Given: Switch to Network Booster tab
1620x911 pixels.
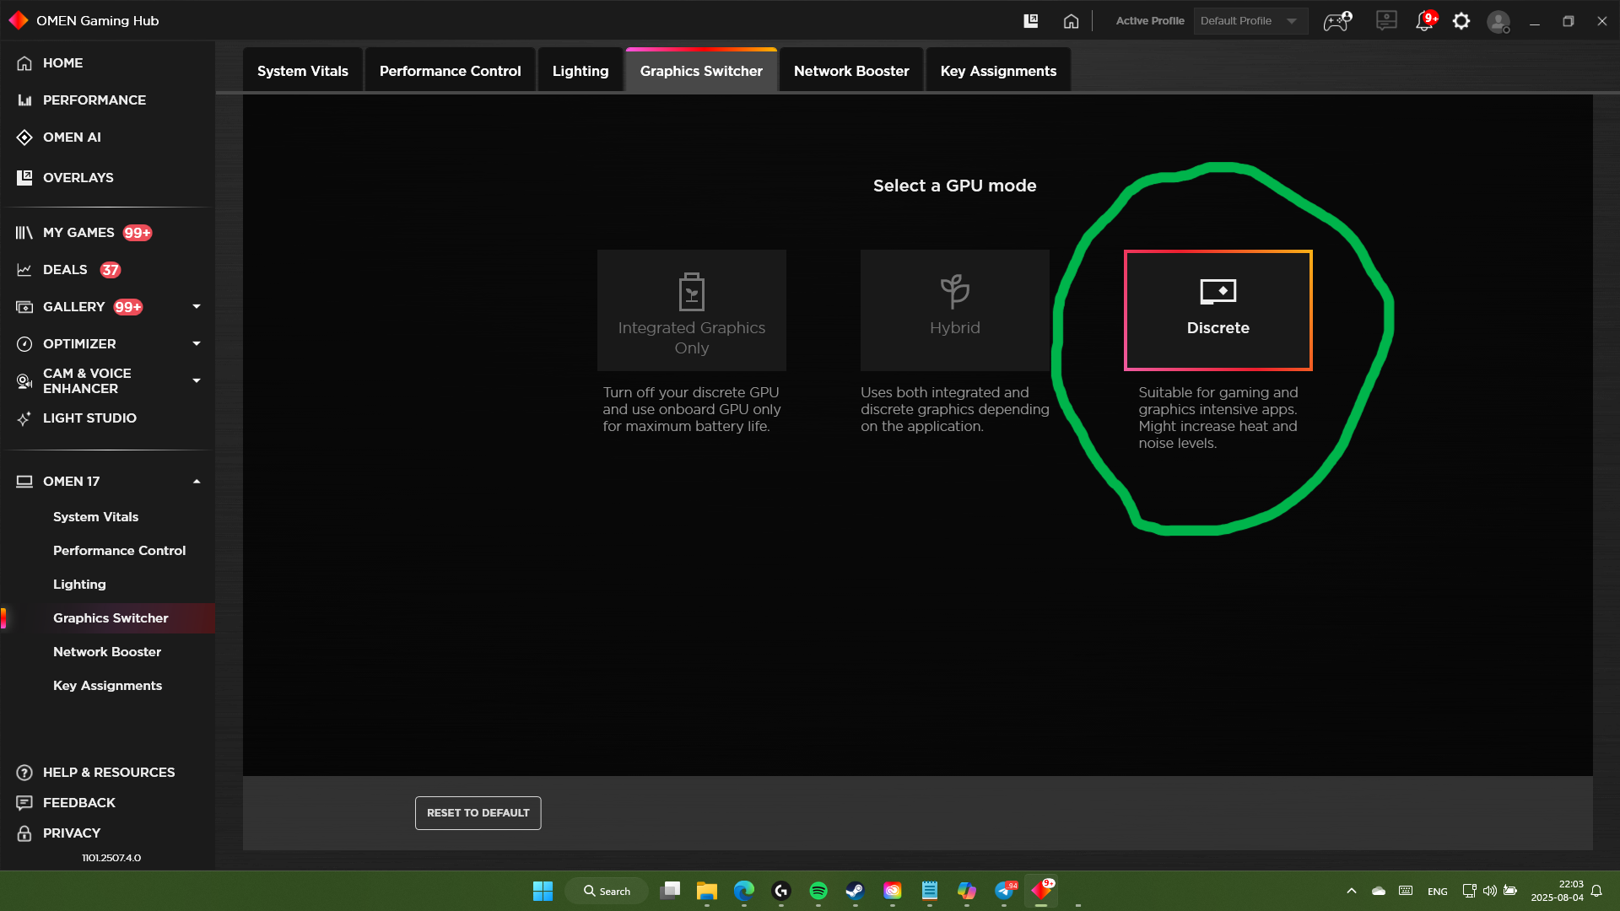Looking at the screenshot, I should pyautogui.click(x=851, y=71).
